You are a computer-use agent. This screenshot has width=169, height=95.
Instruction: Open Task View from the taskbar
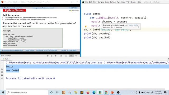(57, 92)
